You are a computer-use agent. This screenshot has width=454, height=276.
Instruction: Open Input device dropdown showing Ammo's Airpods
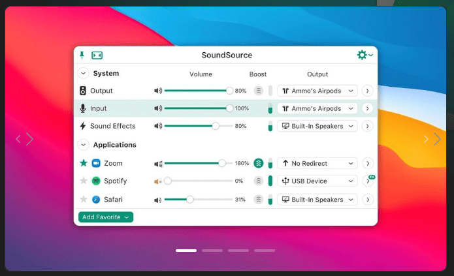pyautogui.click(x=317, y=108)
